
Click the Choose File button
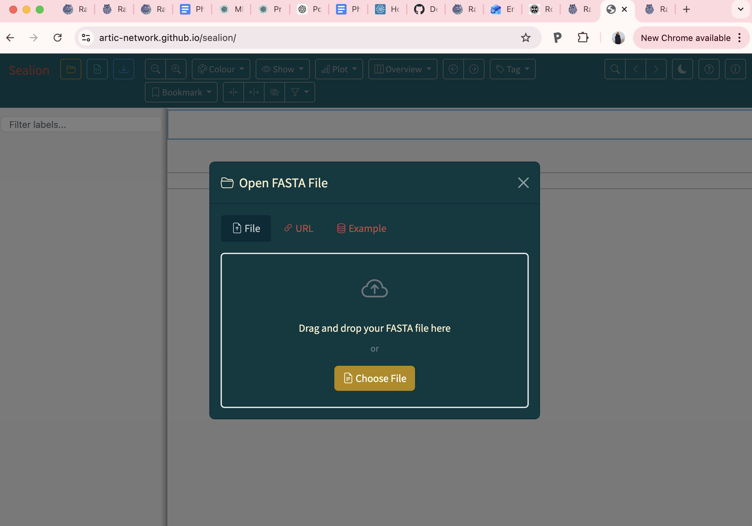pyautogui.click(x=374, y=378)
